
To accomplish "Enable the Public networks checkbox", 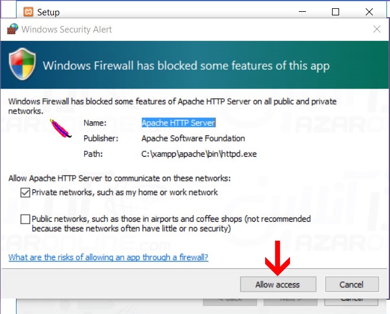I will pyautogui.click(x=25, y=219).
